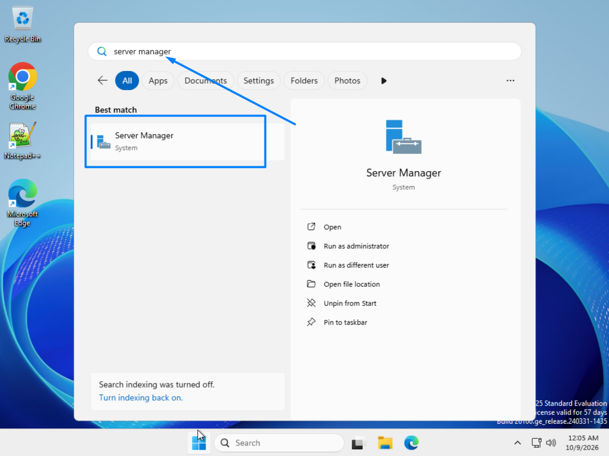Open Microsoft Edge desktop shortcut

tap(23, 203)
